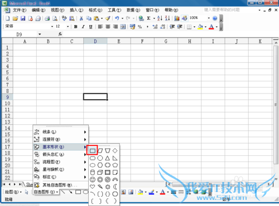Open Print Preview from the toolbar

coord(55,18)
